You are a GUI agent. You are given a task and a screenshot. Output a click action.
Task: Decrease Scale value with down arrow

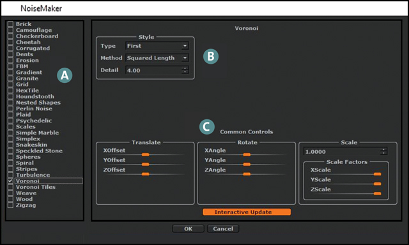383,153
